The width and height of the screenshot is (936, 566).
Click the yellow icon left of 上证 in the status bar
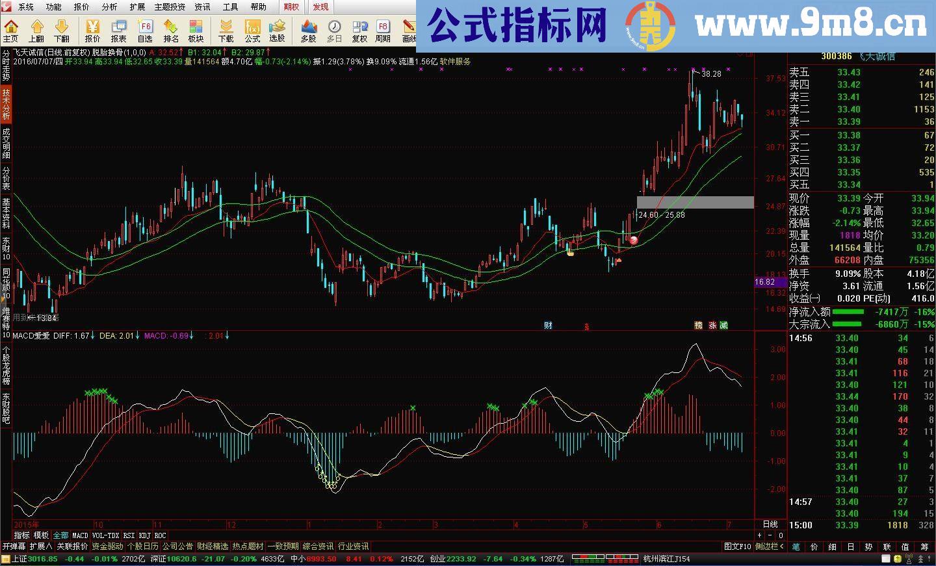point(6,559)
